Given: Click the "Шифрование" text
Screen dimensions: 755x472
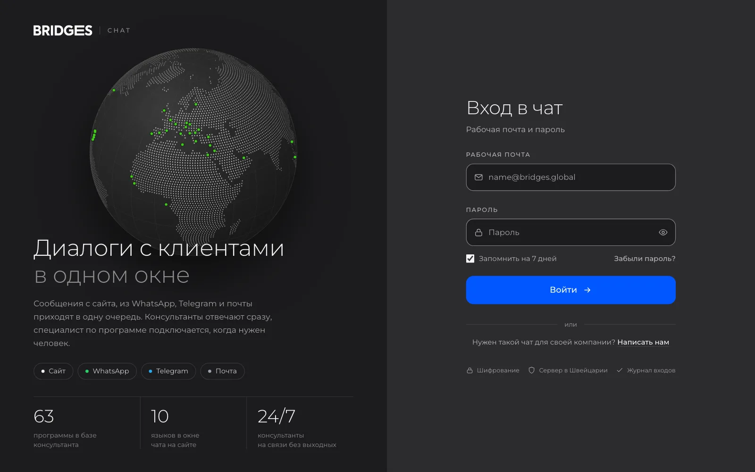Looking at the screenshot, I should point(498,371).
